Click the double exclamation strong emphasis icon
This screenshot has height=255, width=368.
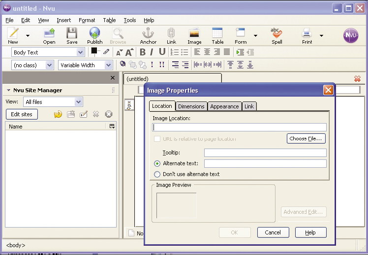tap(162, 64)
